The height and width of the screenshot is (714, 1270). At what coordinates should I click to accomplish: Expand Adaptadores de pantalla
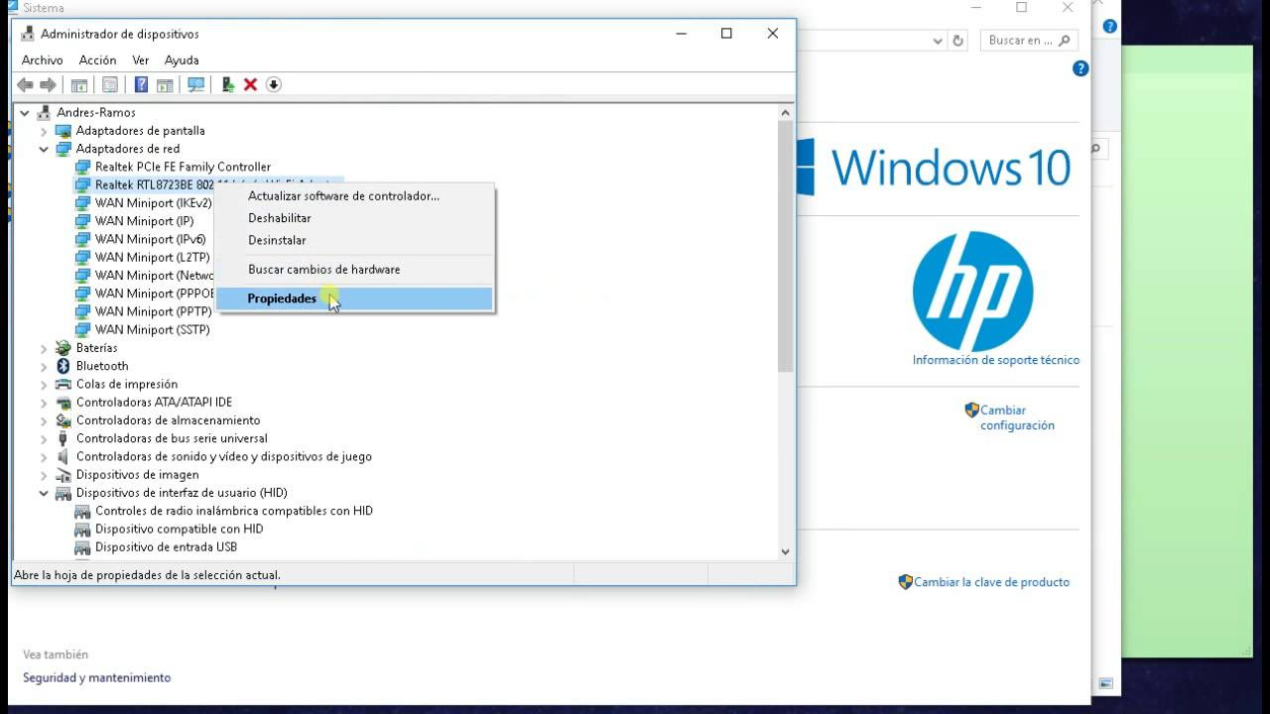click(44, 131)
